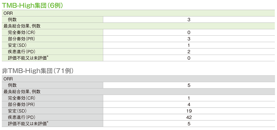
Task: Click the 安定(SD) value 1 in the TMB-High table
Action: click(189, 45)
